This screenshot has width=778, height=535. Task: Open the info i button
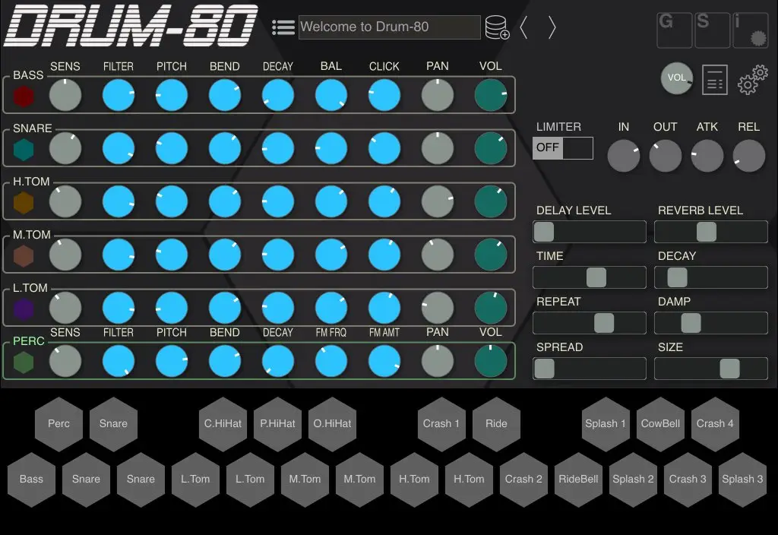[750, 30]
